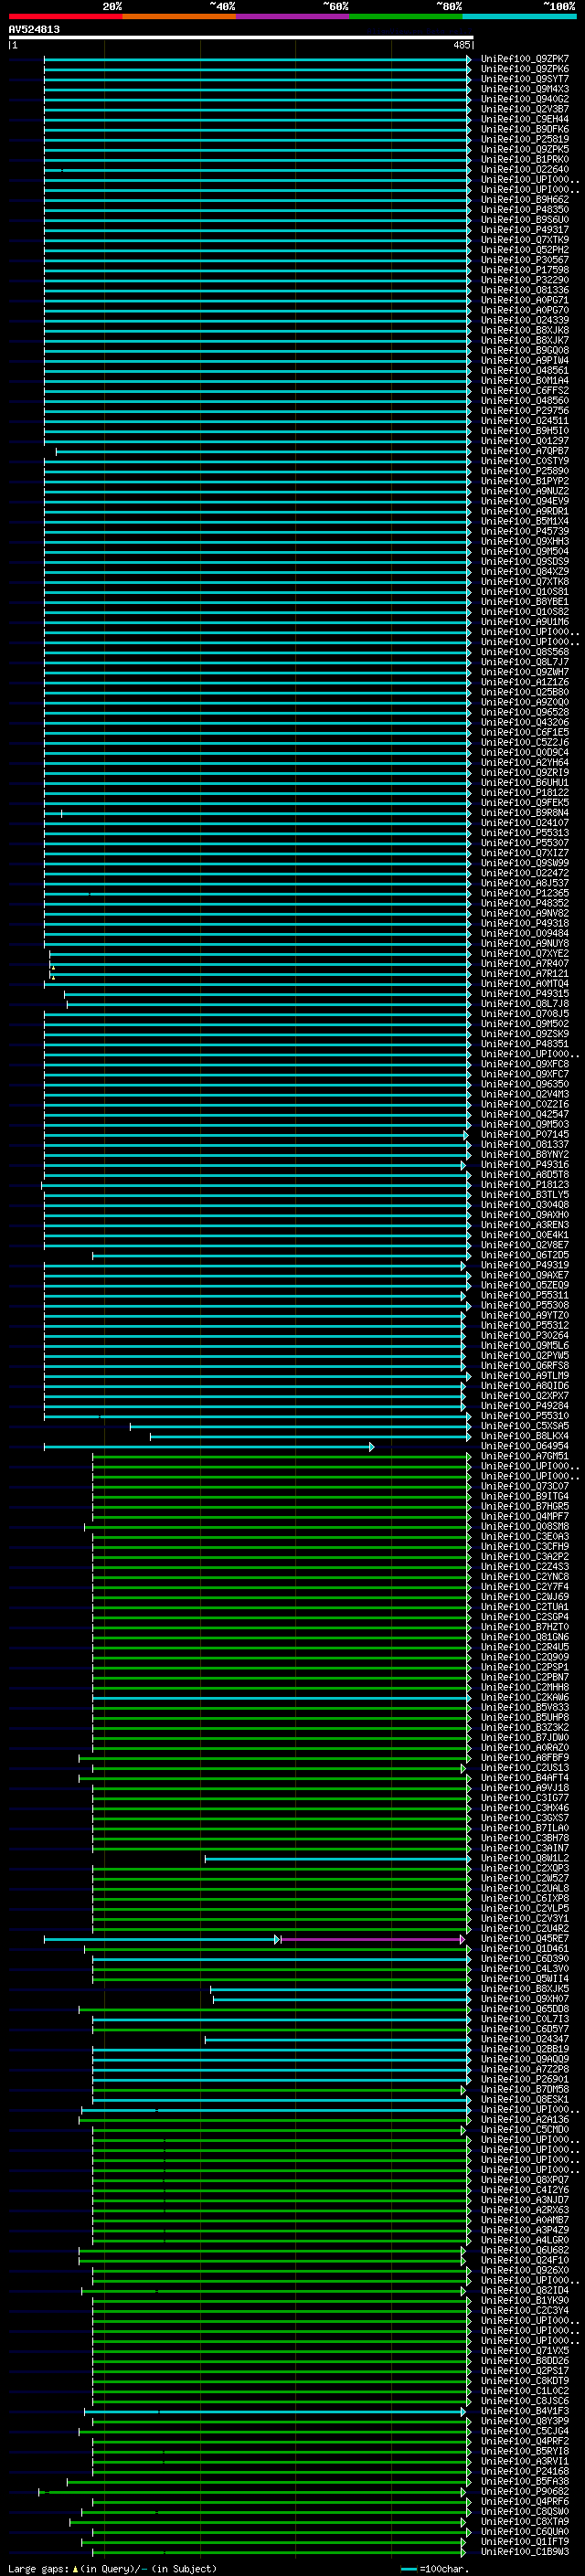Select hit label UniRef100_Q1IFT9

[525, 2542]
